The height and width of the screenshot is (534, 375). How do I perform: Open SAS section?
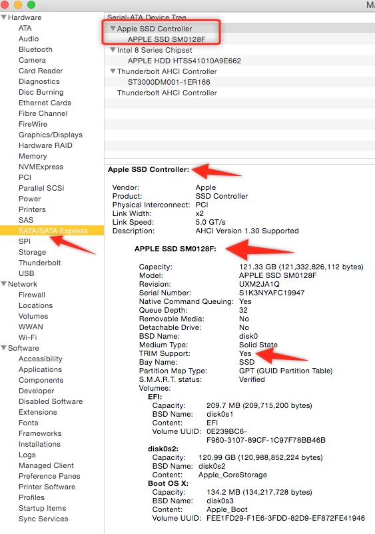pyautogui.click(x=26, y=220)
